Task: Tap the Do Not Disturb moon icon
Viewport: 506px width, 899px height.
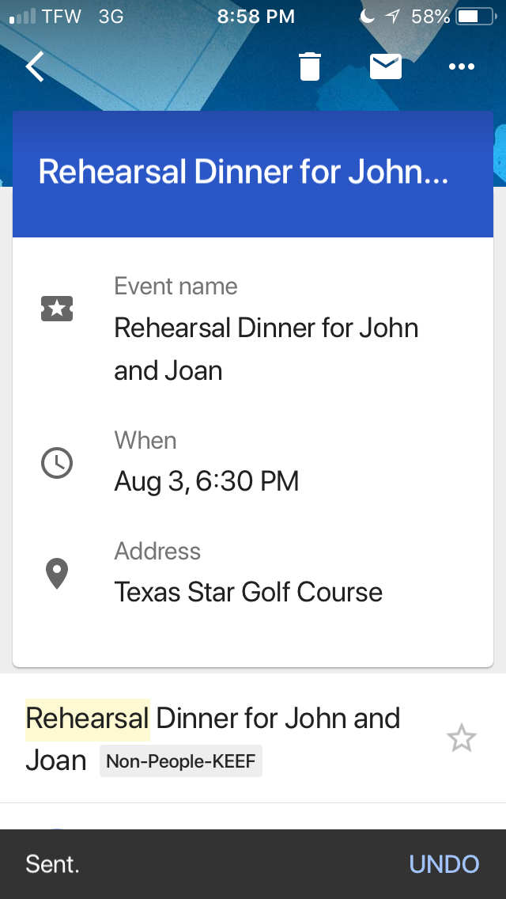Action: tap(368, 17)
